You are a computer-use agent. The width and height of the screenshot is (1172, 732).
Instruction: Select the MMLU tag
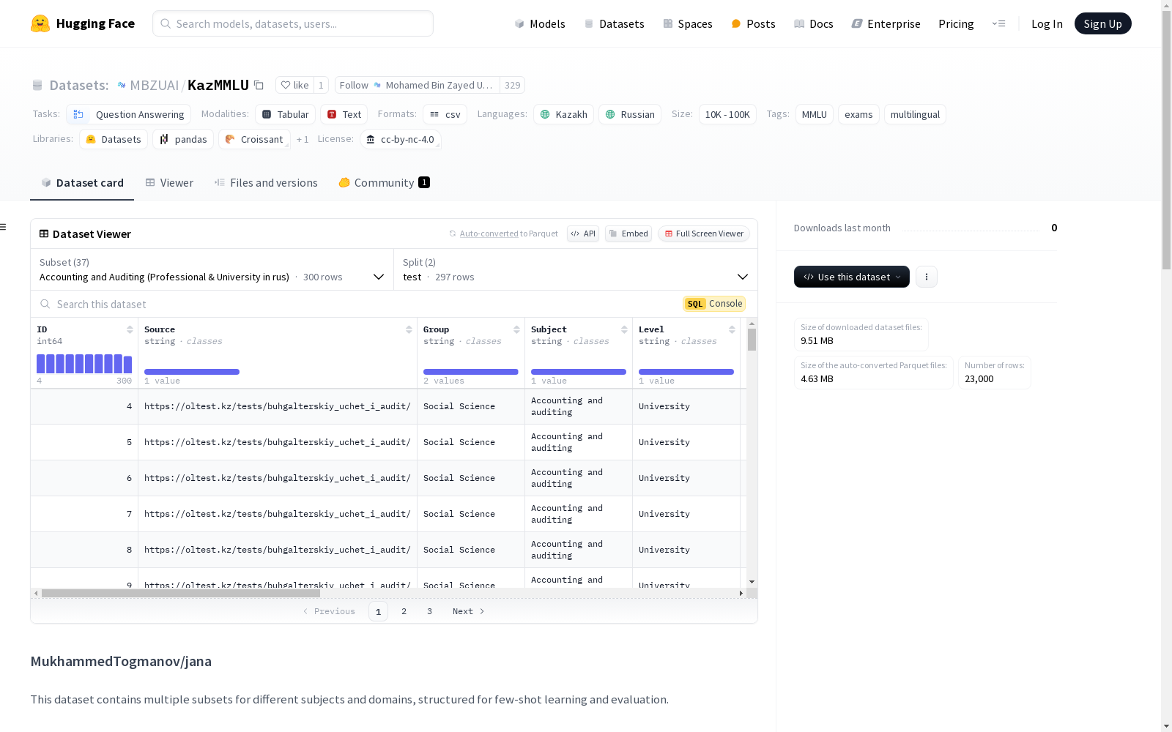(815, 114)
